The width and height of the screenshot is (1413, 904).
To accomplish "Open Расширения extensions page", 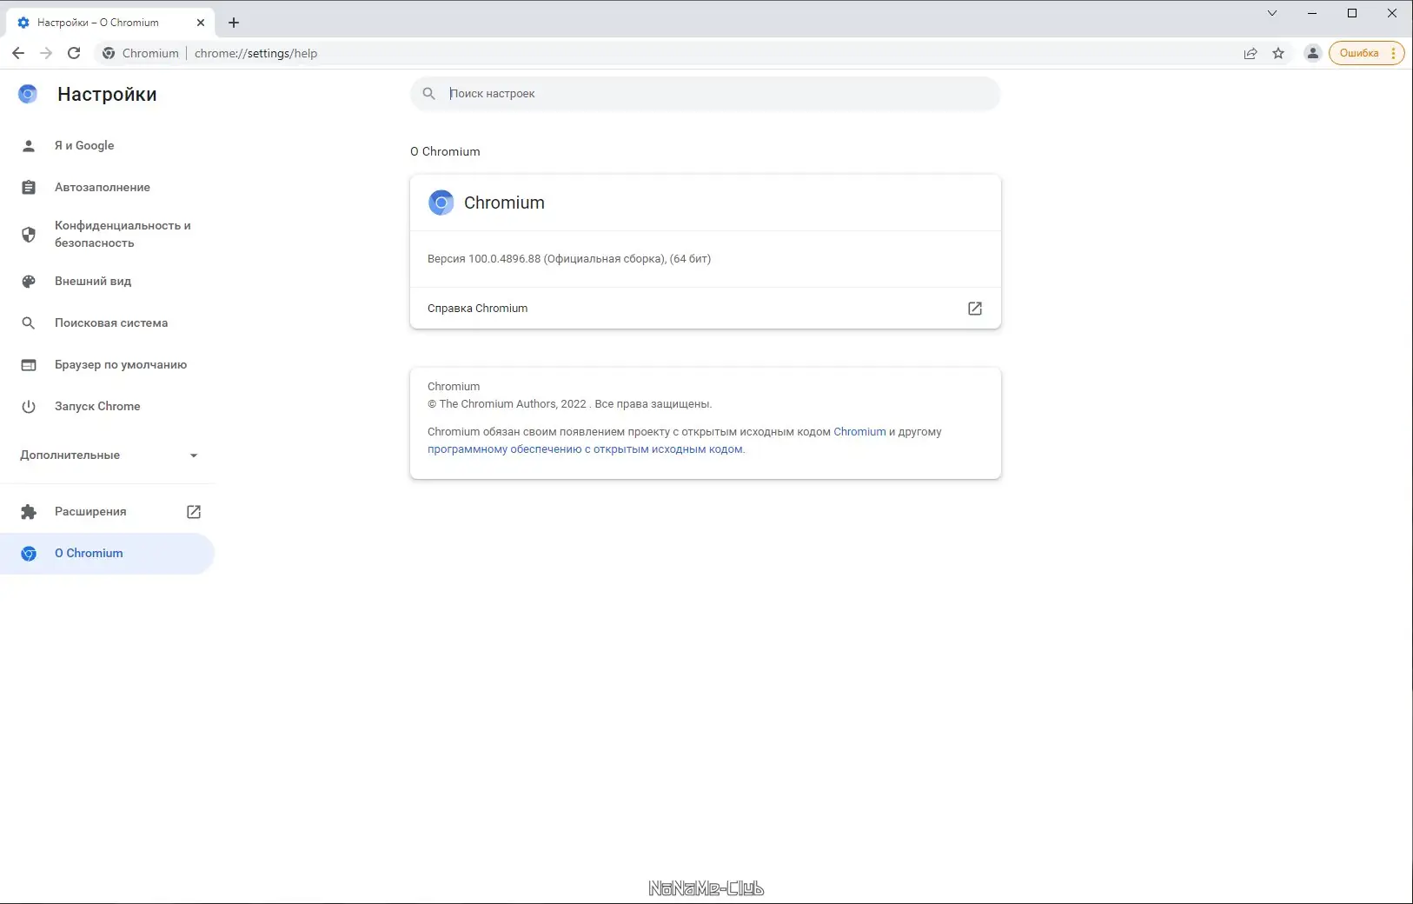I will [107, 512].
